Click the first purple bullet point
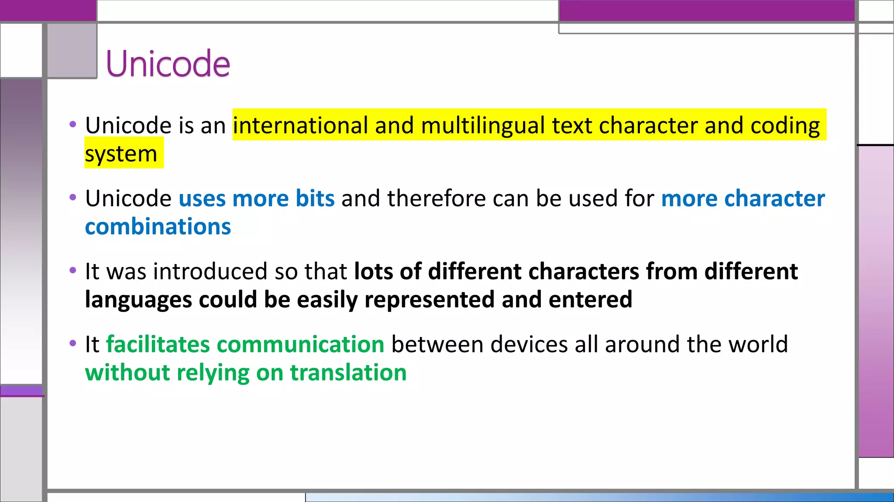Screen dimensions: 894x502 (x=73, y=125)
